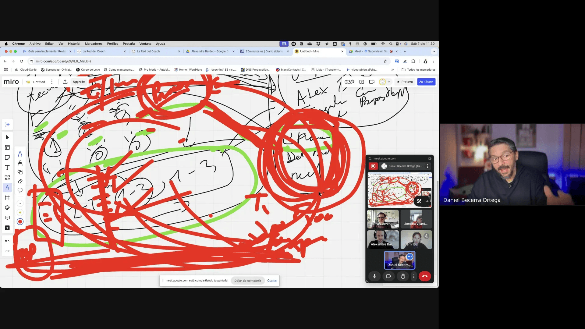Image resolution: width=585 pixels, height=329 pixels.
Task: Open the templates tool in Miro sidebar
Action: click(7, 147)
